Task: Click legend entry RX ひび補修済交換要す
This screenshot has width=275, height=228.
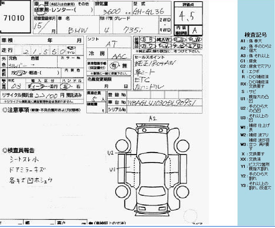Action: [255, 84]
